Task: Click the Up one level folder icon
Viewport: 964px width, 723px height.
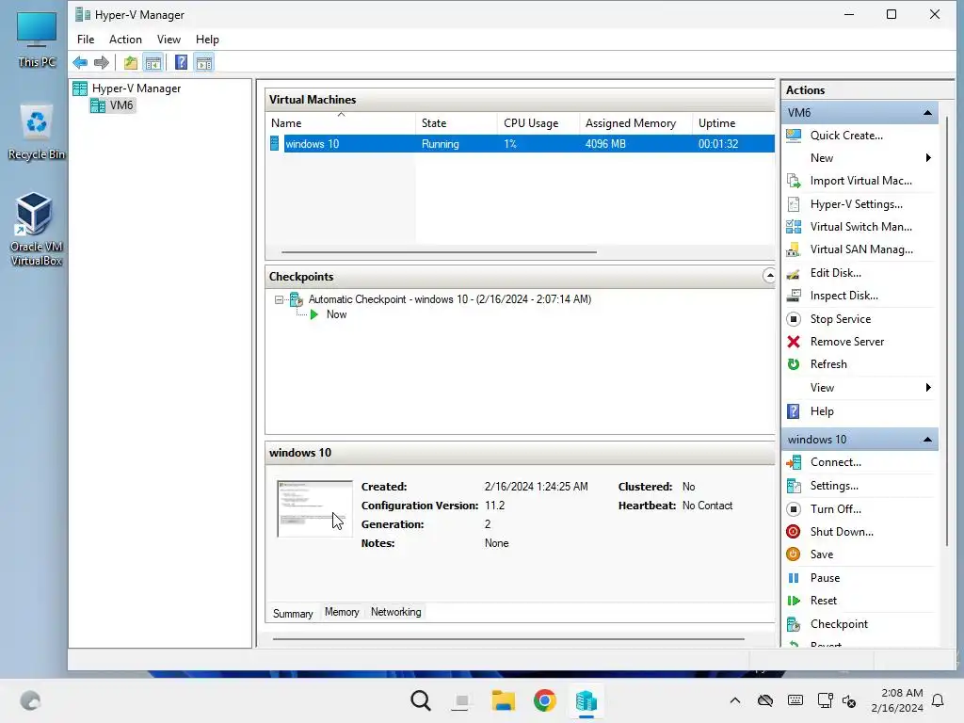Action: pos(130,62)
